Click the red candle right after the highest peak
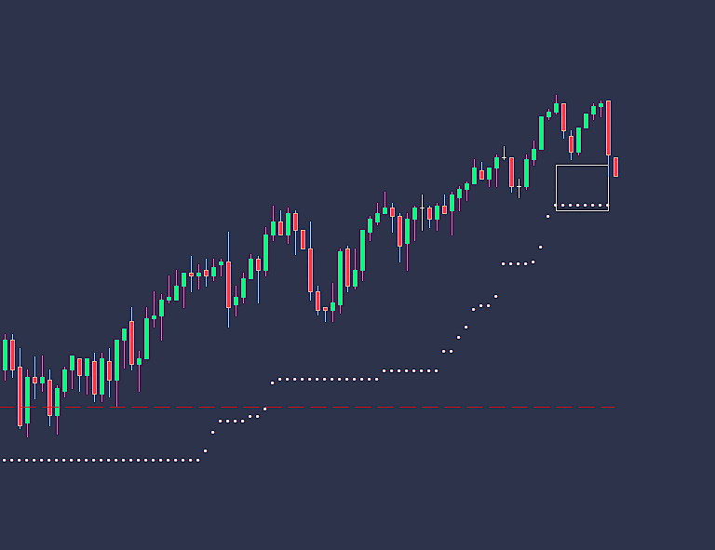 [563, 117]
